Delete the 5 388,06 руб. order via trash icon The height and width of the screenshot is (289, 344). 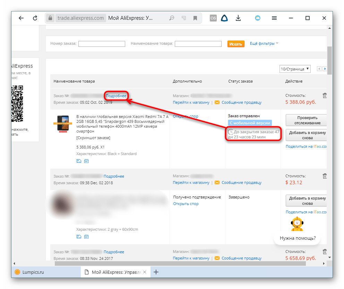coord(325,95)
